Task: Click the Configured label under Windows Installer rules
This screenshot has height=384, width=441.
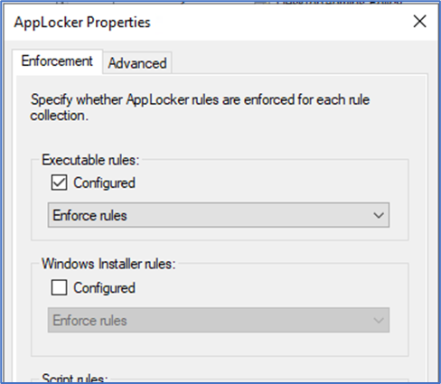Action: (x=104, y=288)
